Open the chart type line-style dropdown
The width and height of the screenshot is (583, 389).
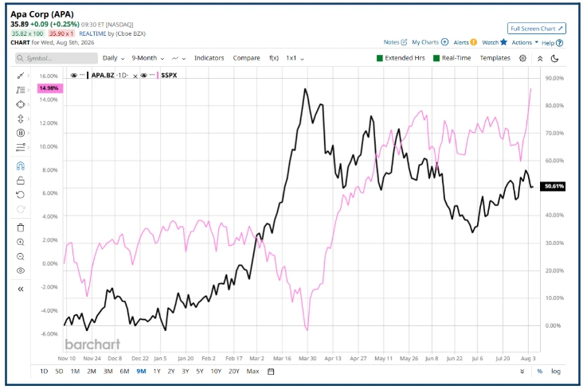point(178,58)
